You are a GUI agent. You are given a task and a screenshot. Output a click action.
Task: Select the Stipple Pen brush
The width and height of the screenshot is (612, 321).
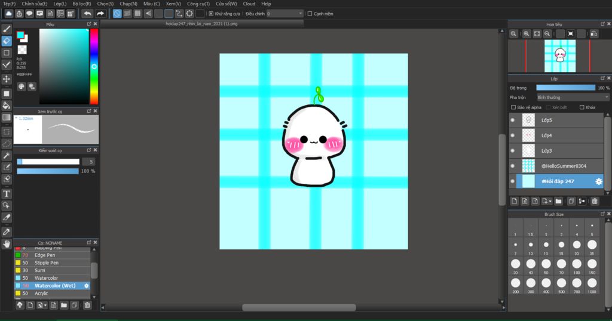click(x=53, y=263)
